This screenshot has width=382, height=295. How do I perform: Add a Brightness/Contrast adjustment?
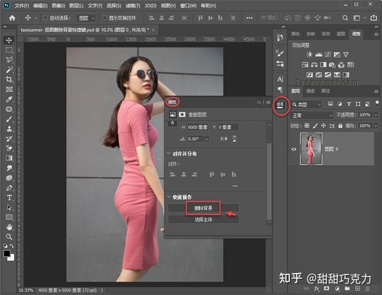coord(309,55)
